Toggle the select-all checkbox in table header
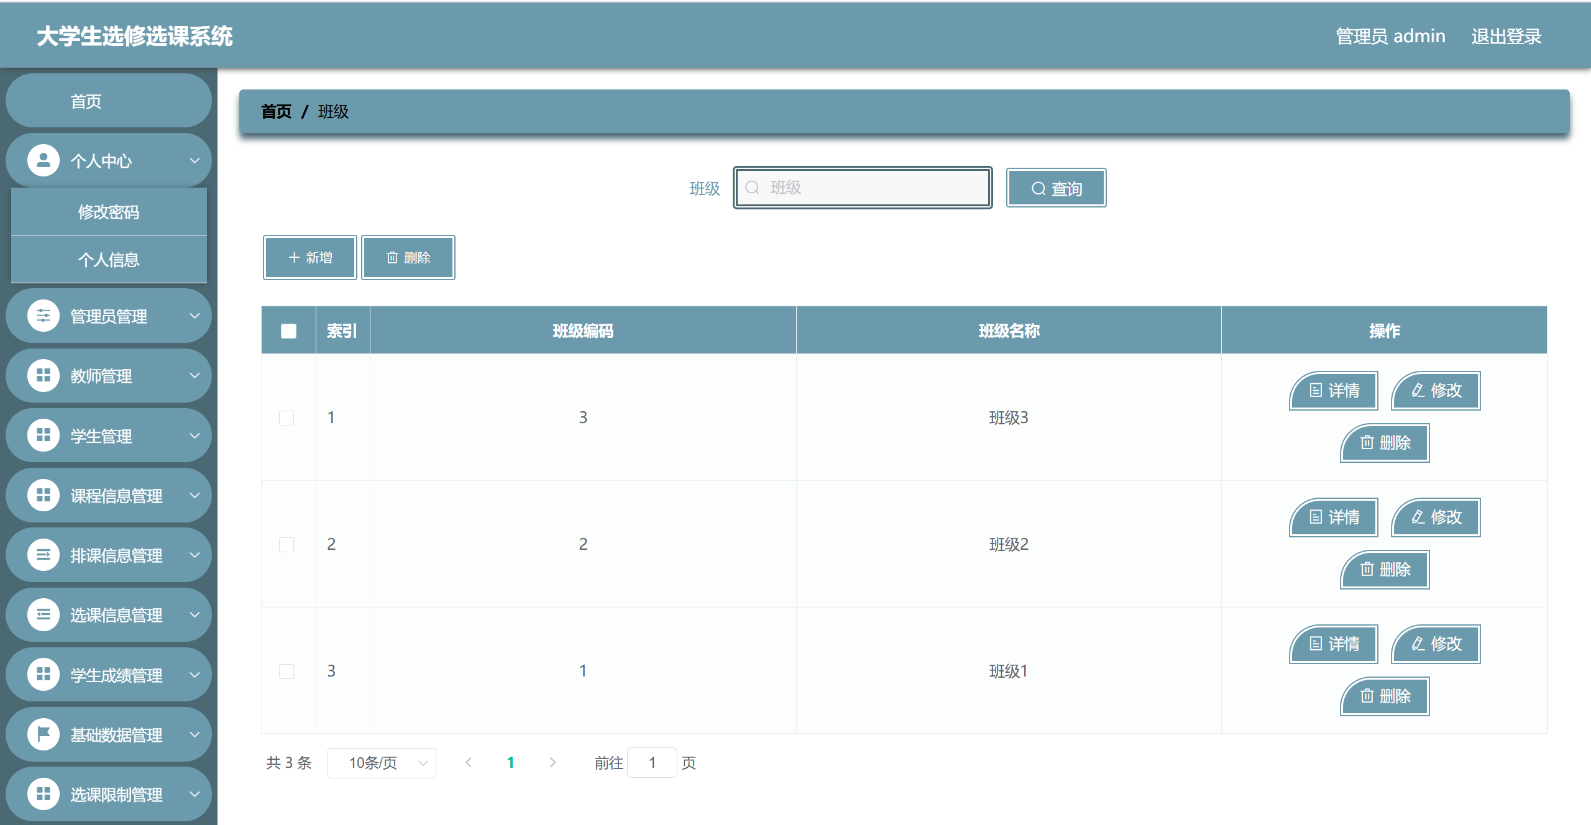The image size is (1591, 825). pyautogui.click(x=288, y=331)
